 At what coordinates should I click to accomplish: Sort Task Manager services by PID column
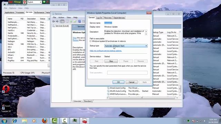tap(22, 19)
